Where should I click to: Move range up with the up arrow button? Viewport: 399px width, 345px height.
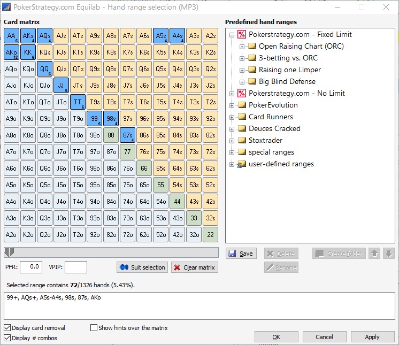[x=374, y=254]
